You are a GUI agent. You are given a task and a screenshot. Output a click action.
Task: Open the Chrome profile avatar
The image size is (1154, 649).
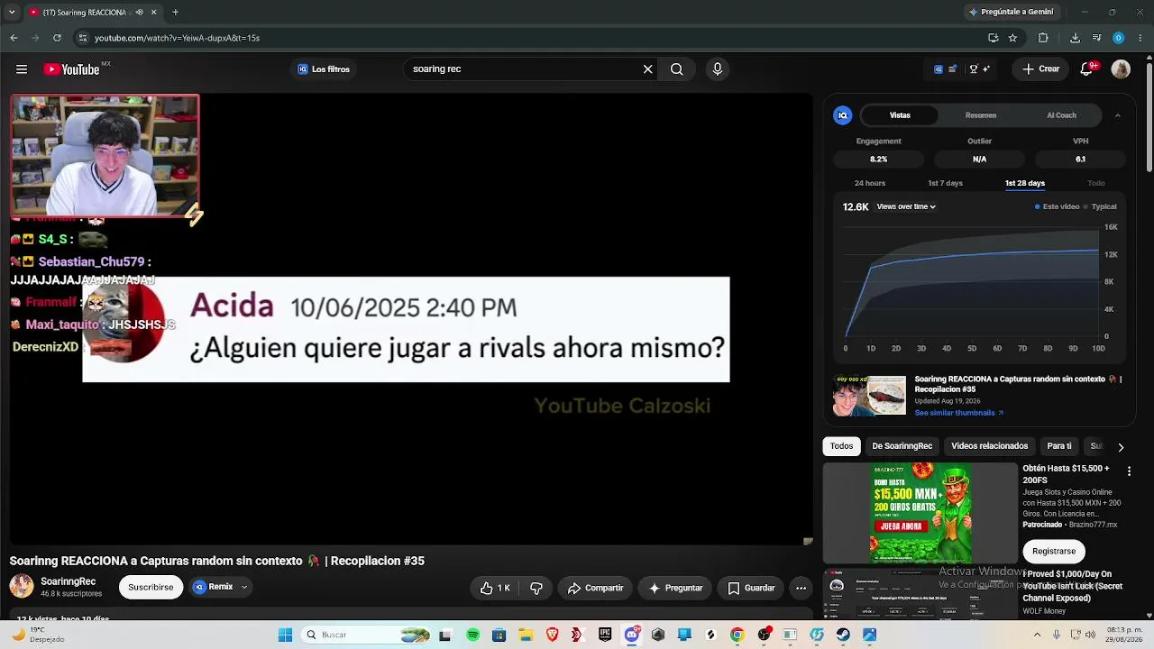click(1119, 38)
